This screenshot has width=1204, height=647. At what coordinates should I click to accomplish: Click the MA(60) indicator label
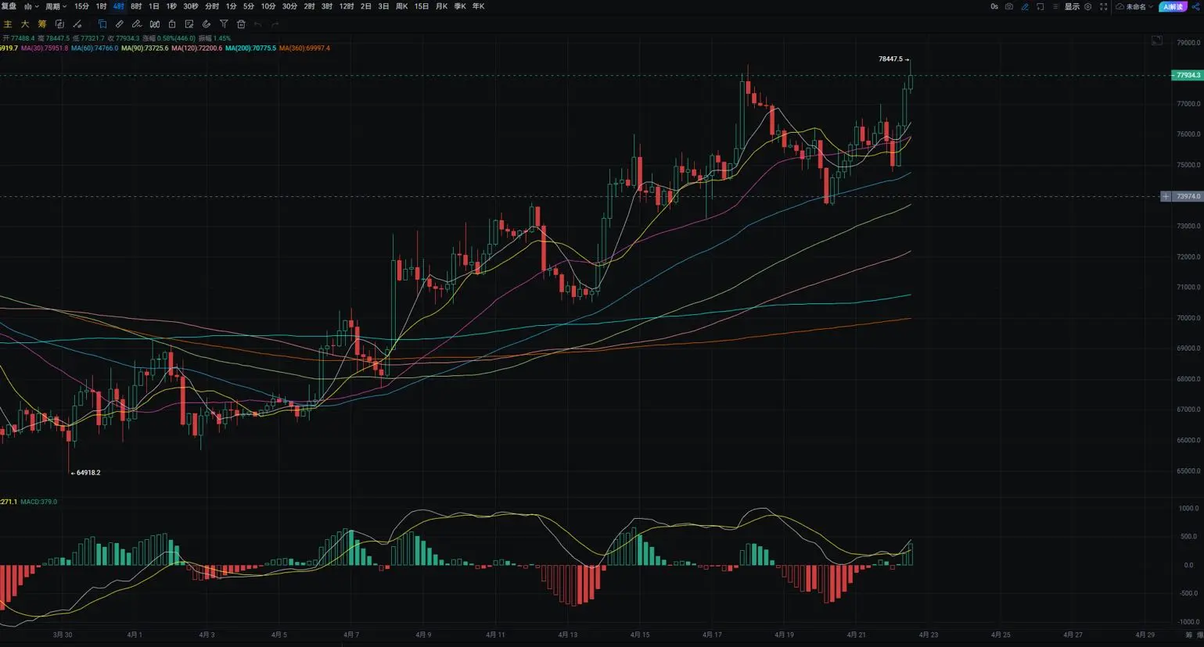click(95, 48)
